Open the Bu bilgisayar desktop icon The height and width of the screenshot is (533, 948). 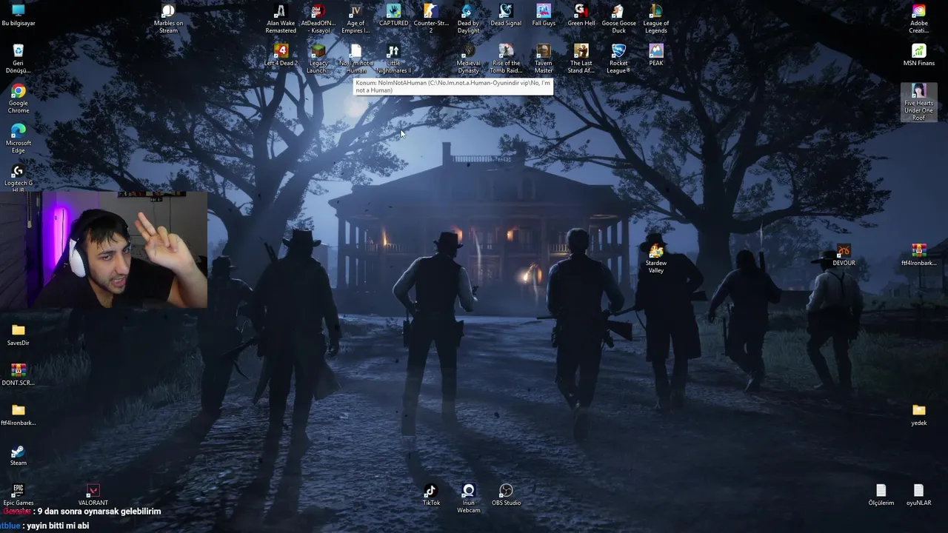coord(18,15)
